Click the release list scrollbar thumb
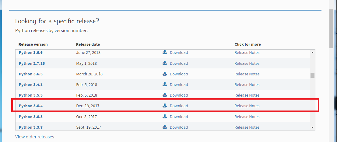 click(313, 75)
